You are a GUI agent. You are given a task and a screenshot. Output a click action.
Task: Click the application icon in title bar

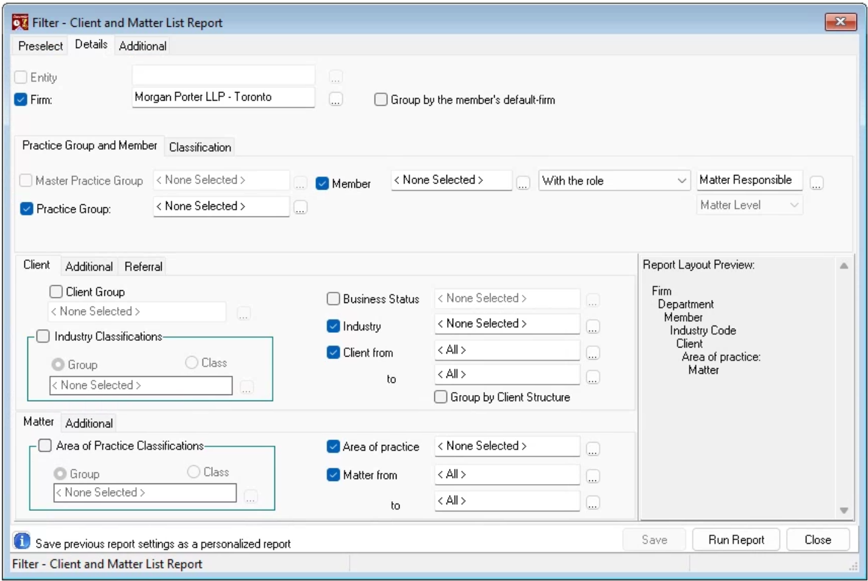pyautogui.click(x=20, y=23)
